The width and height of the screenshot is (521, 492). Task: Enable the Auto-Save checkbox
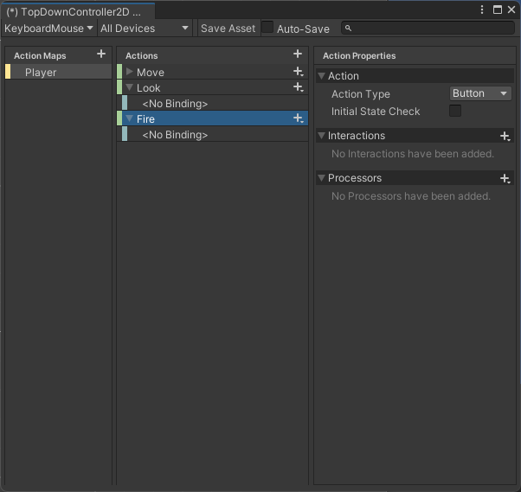click(x=267, y=28)
